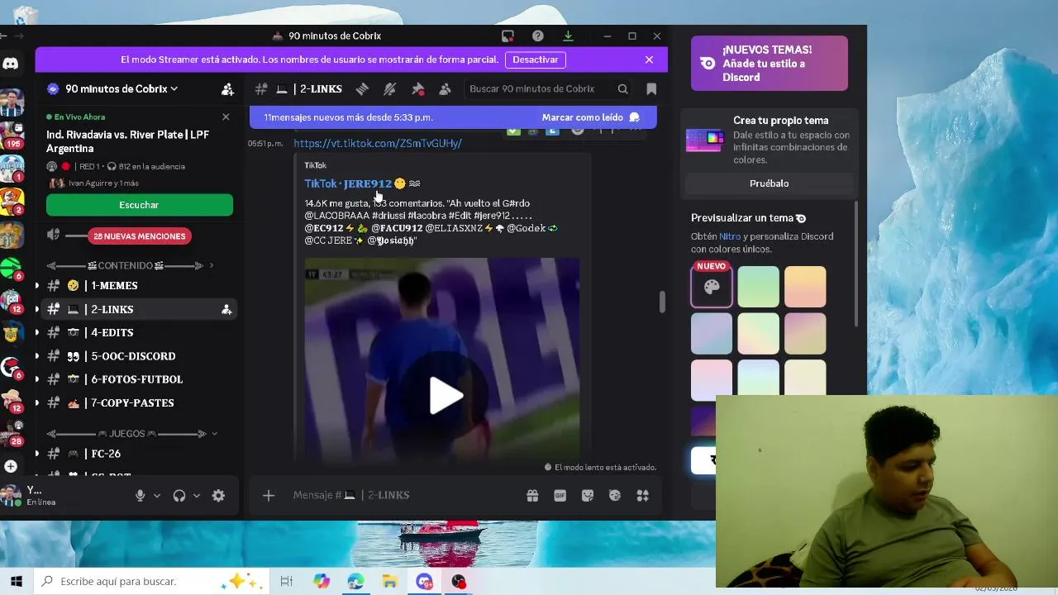
Task: Open 4-EDITS channel
Action: (140, 332)
